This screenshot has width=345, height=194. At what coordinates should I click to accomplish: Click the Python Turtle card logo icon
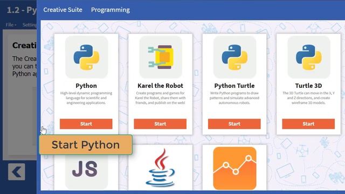coord(234,57)
